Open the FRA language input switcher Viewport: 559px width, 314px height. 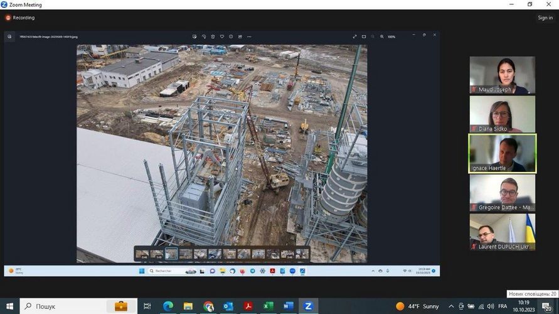[x=503, y=306]
